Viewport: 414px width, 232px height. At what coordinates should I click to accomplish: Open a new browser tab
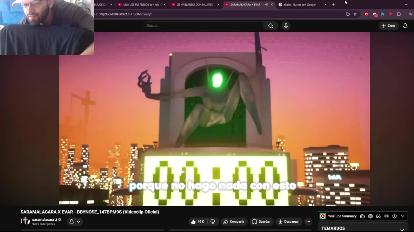[333, 5]
